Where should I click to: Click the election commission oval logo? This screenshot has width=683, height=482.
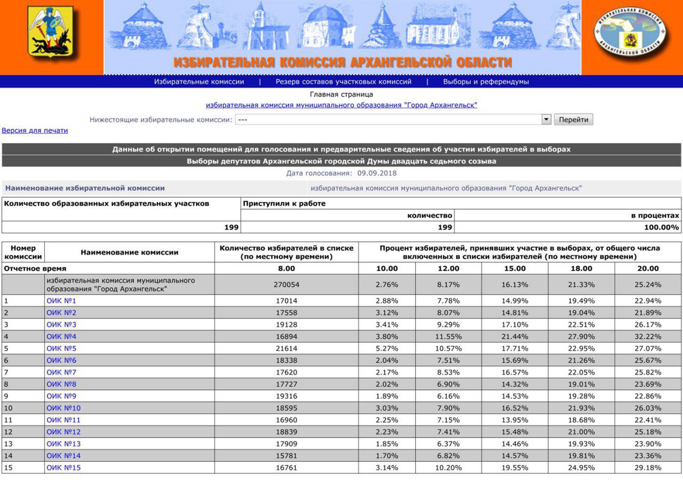tap(631, 33)
